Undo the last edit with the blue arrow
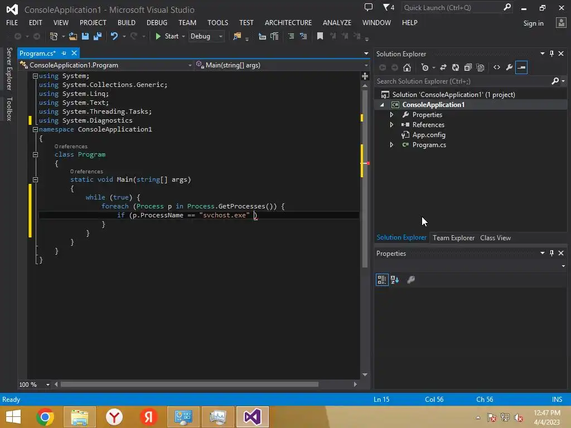 coord(114,36)
